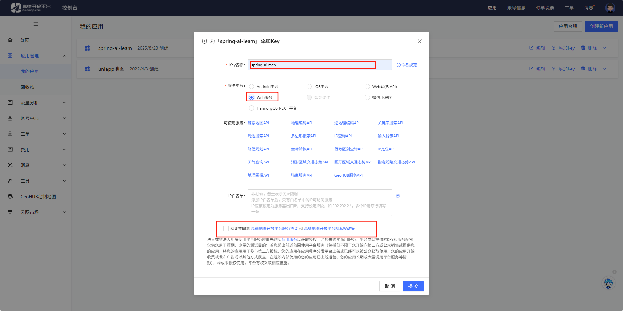
Task: Click trash icon for uniapp地图
Action: [583, 69]
